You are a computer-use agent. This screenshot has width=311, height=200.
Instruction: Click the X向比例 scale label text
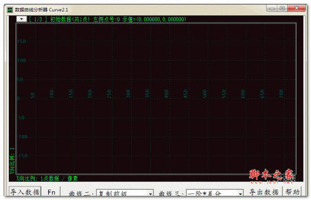click(47, 178)
